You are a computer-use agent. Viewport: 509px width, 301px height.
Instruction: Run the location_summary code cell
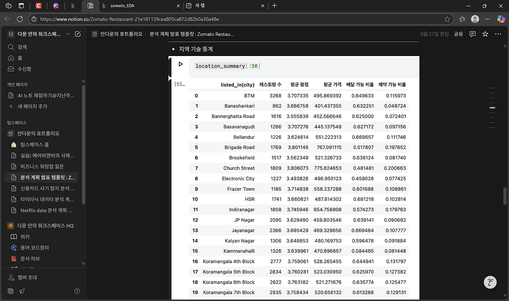click(181, 64)
